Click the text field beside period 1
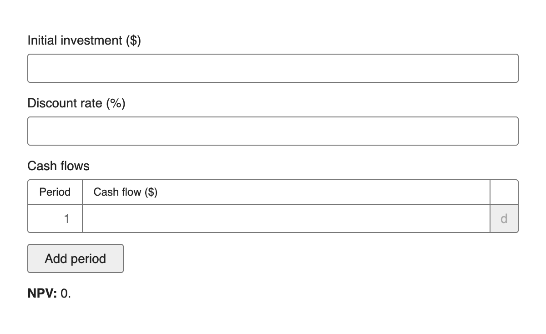546x334 pixels. point(286,218)
